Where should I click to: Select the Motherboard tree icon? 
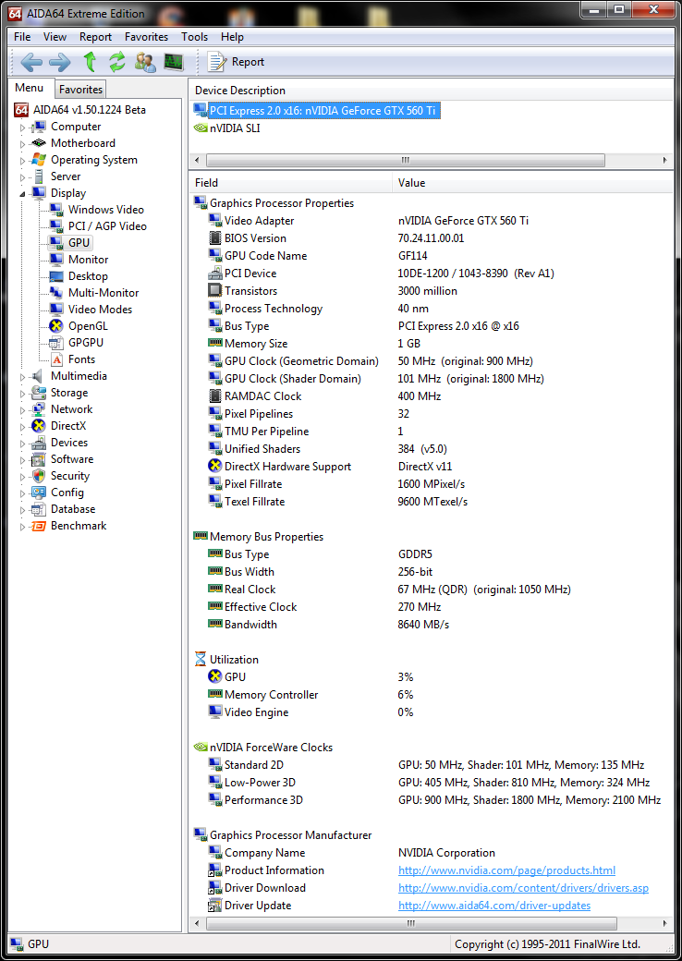click(39, 143)
